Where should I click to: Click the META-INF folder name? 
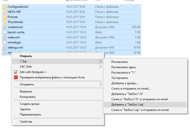point(14,12)
